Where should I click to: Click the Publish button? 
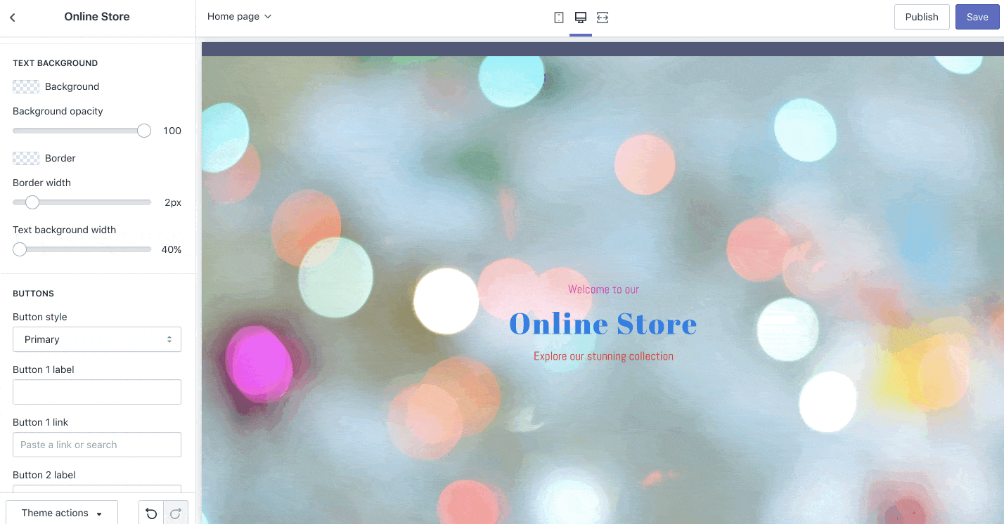922,17
